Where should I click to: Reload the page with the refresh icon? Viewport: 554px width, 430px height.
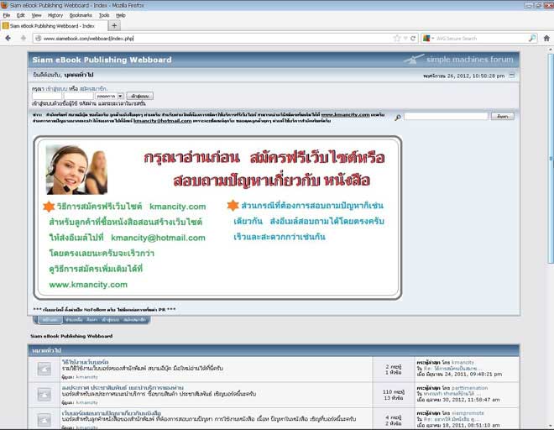pyautogui.click(x=413, y=38)
